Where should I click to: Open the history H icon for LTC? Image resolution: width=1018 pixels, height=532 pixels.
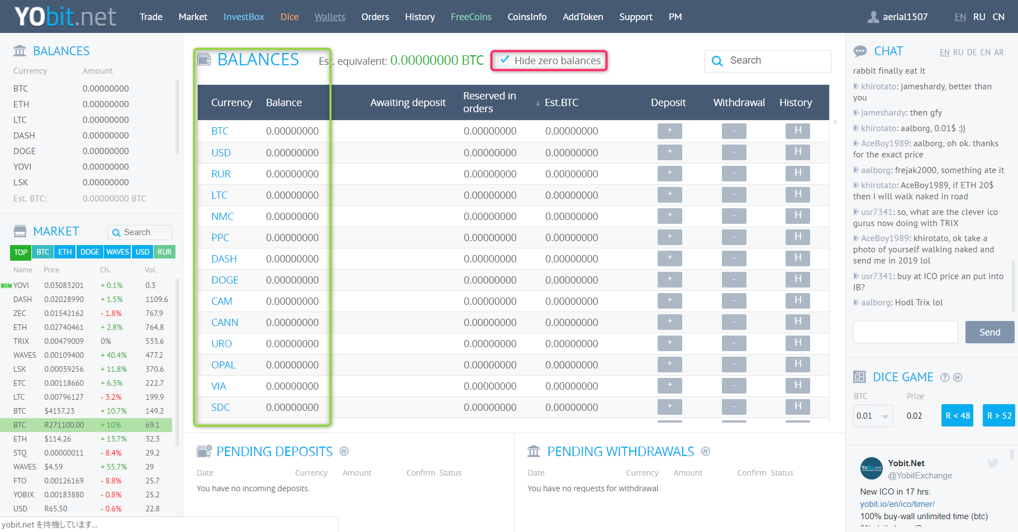(797, 195)
